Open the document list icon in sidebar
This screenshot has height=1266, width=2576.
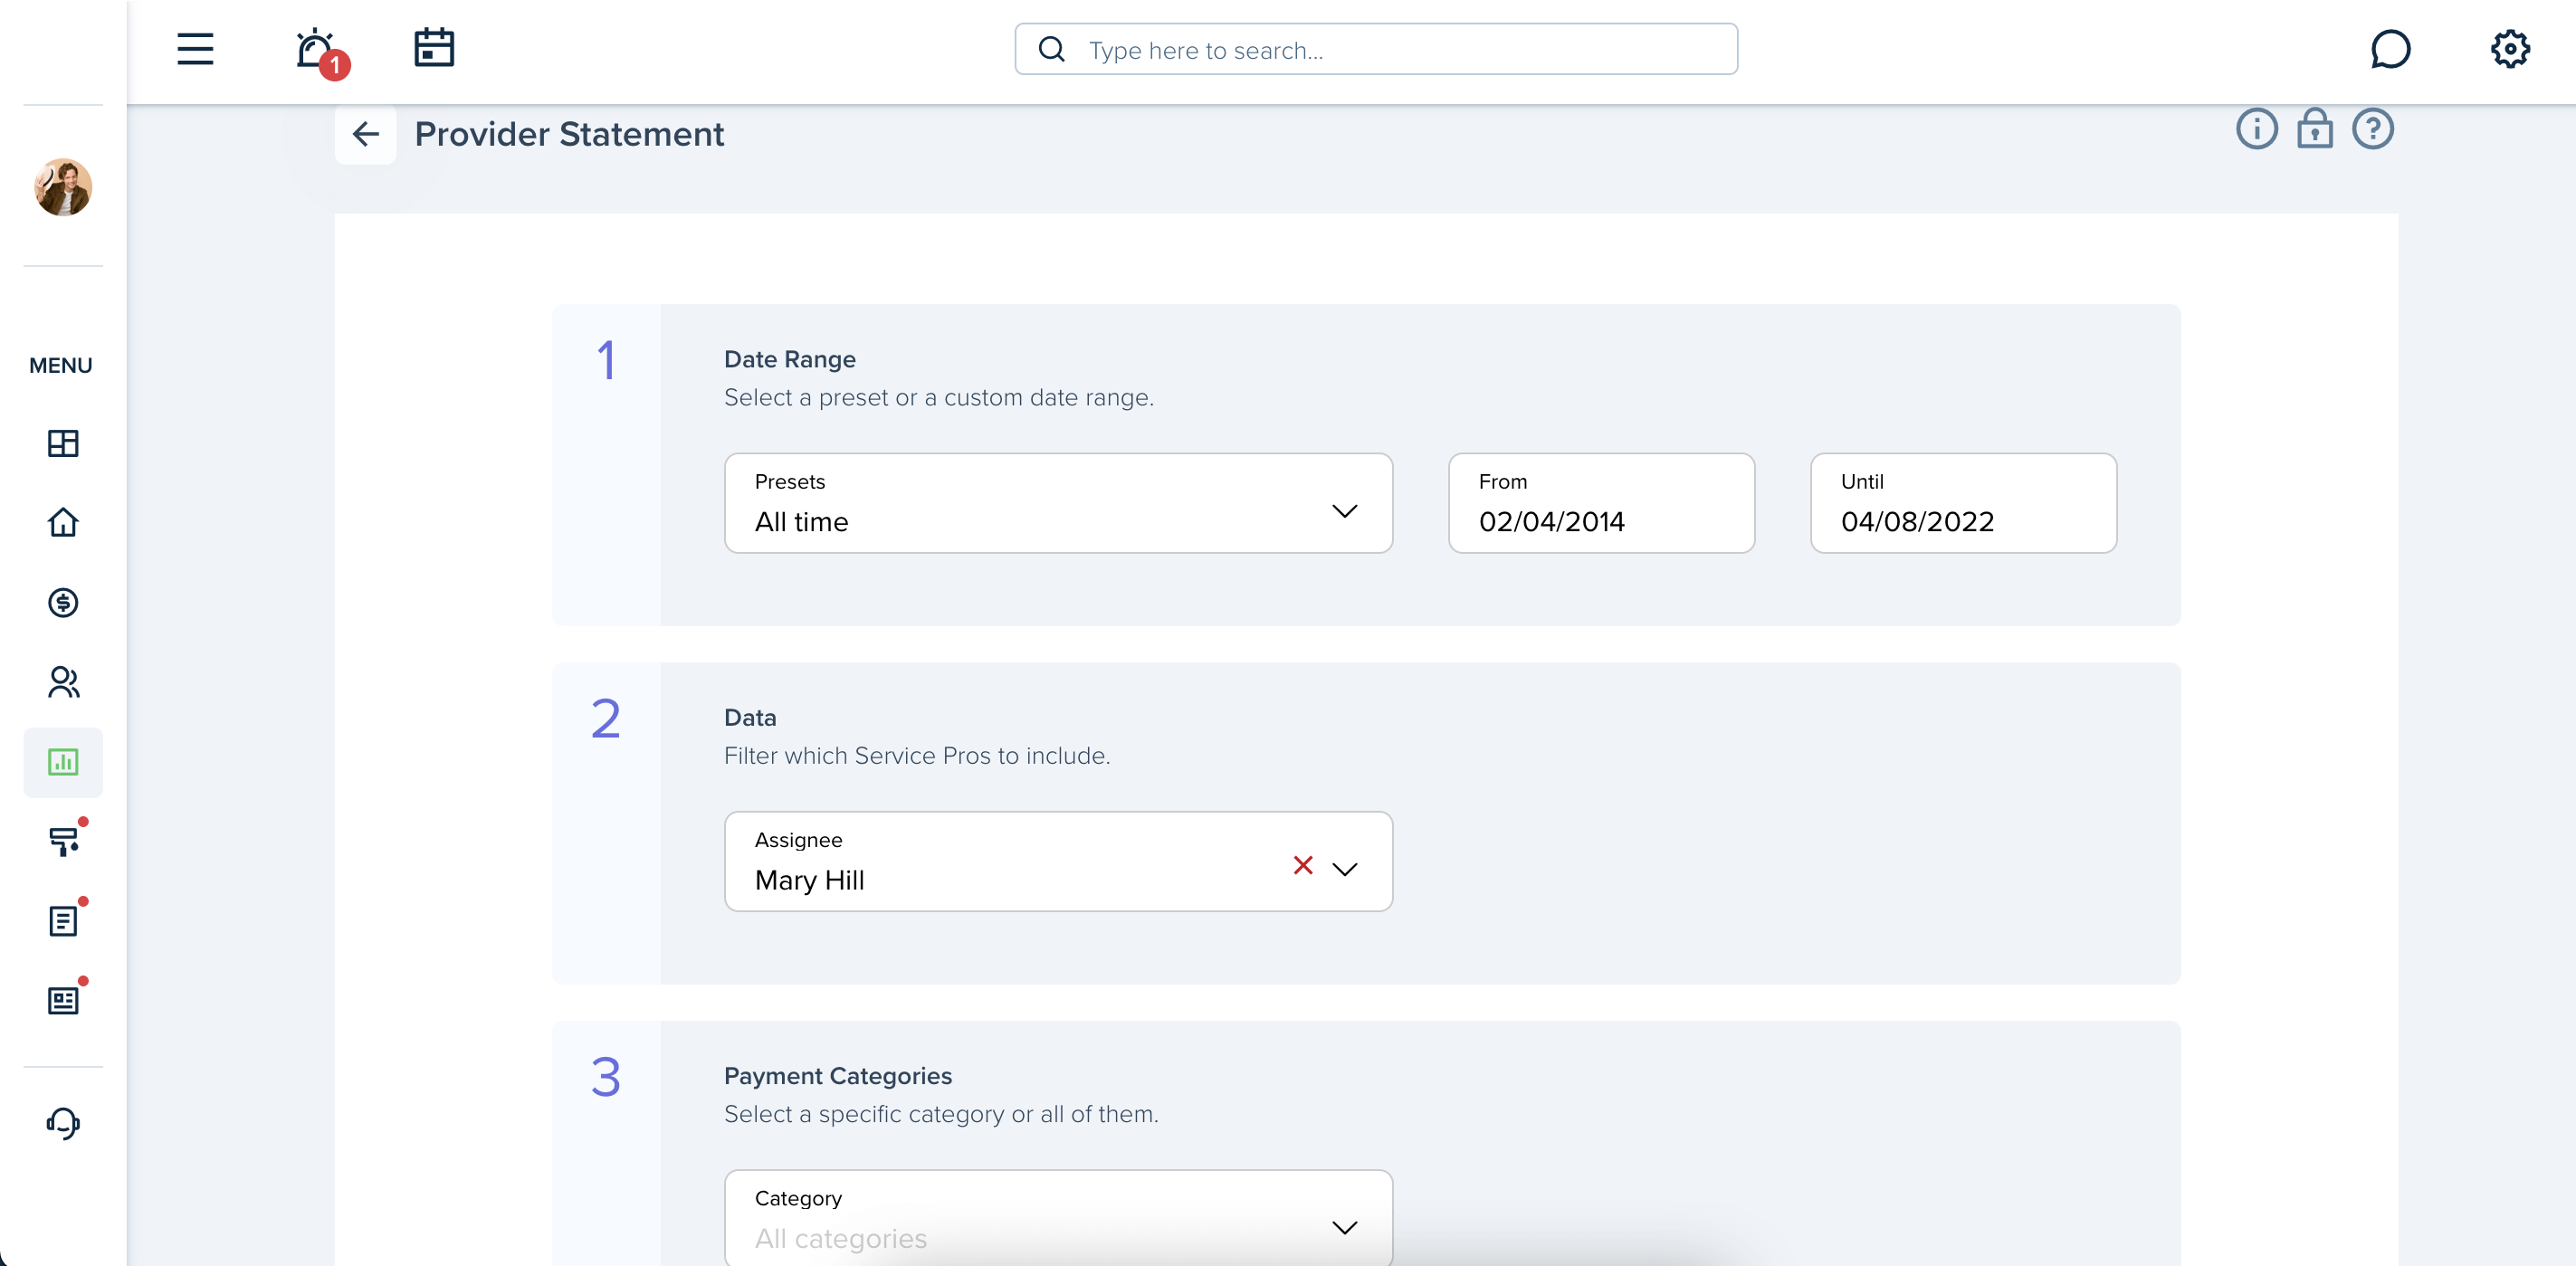63,921
